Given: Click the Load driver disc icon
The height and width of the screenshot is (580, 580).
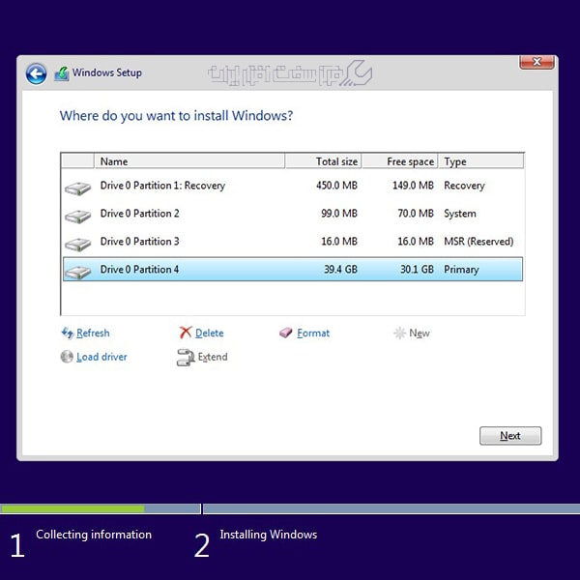Looking at the screenshot, I should [x=67, y=357].
